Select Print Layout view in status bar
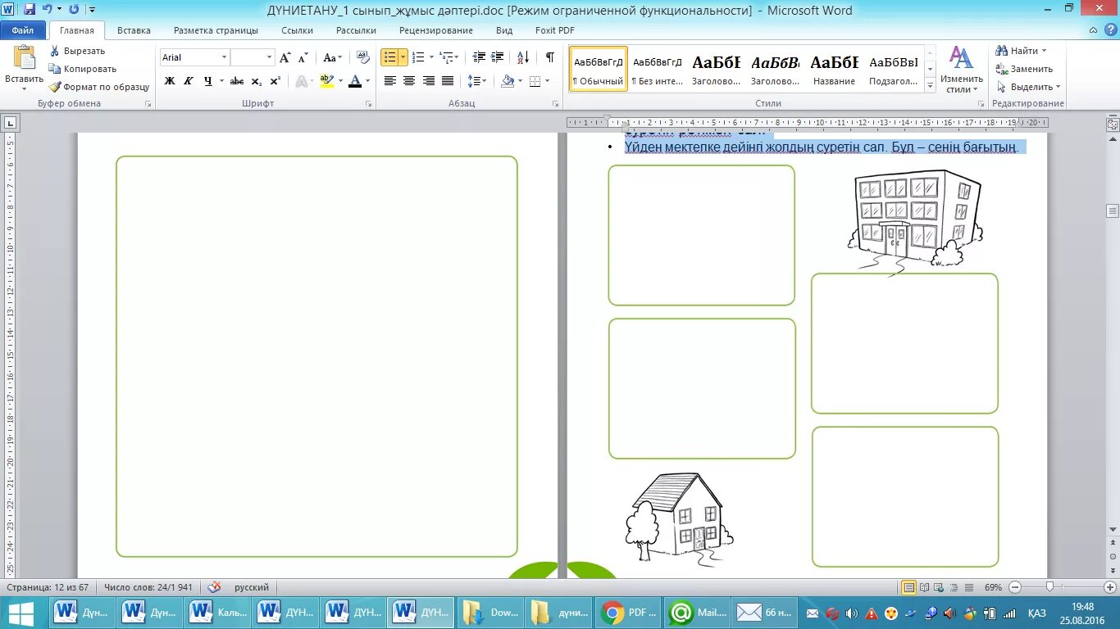The height and width of the screenshot is (629, 1120). pyautogui.click(x=908, y=587)
